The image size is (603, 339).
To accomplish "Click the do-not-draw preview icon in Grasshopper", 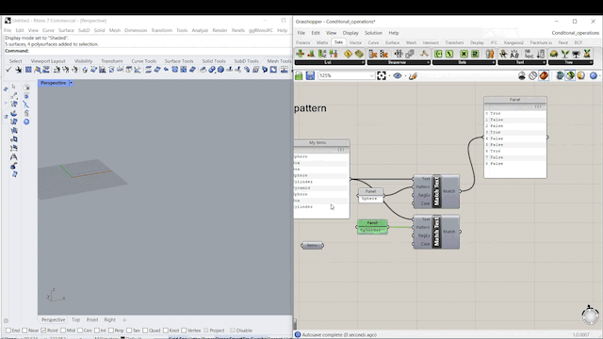I will (532, 75).
